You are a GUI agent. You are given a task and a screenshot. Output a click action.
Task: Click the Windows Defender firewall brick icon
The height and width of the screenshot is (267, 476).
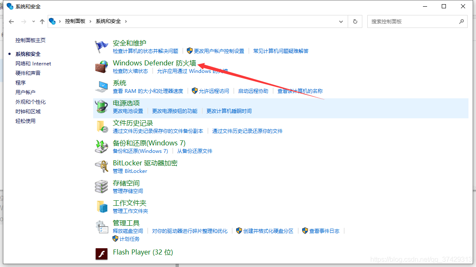pos(102,67)
